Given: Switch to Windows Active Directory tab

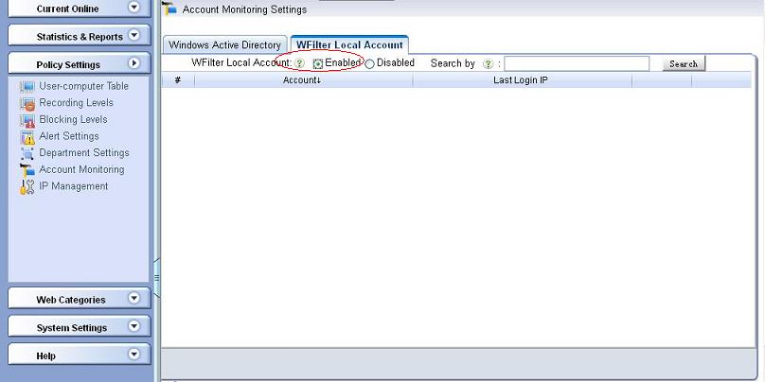Looking at the screenshot, I should pos(224,44).
